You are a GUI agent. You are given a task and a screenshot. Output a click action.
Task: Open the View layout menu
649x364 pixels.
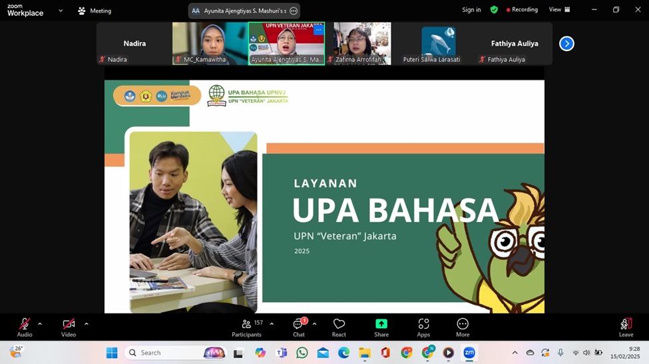tap(559, 10)
